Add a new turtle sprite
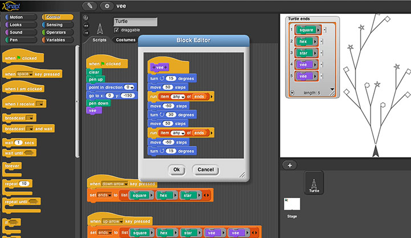Screen dimensions: 411x238 (290, 166)
